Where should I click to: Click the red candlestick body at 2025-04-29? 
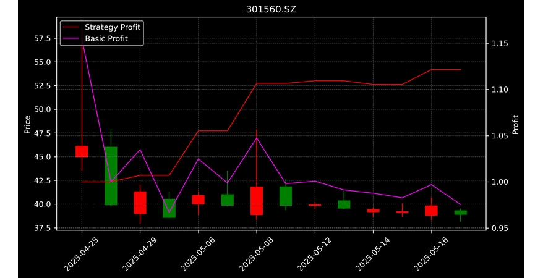140,203
